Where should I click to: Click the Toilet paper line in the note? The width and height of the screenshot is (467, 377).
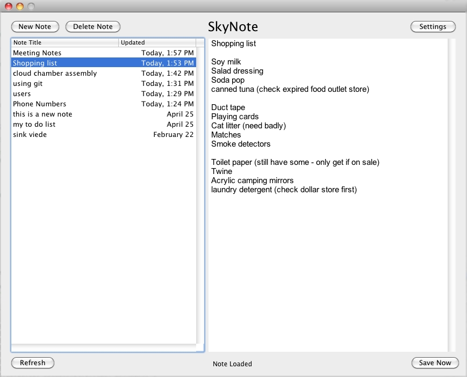(x=295, y=162)
